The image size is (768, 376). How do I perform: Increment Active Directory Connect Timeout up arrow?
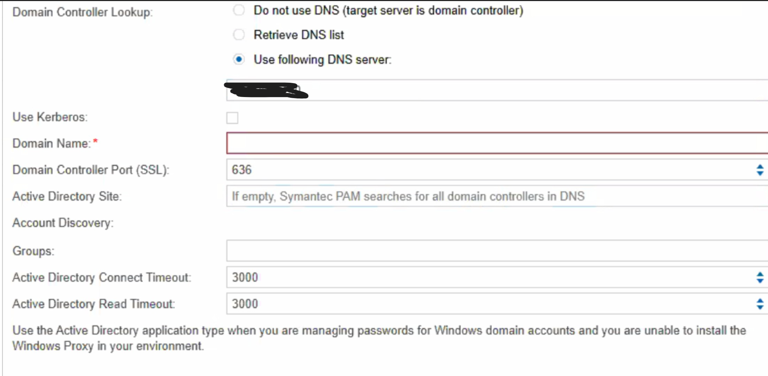click(760, 274)
